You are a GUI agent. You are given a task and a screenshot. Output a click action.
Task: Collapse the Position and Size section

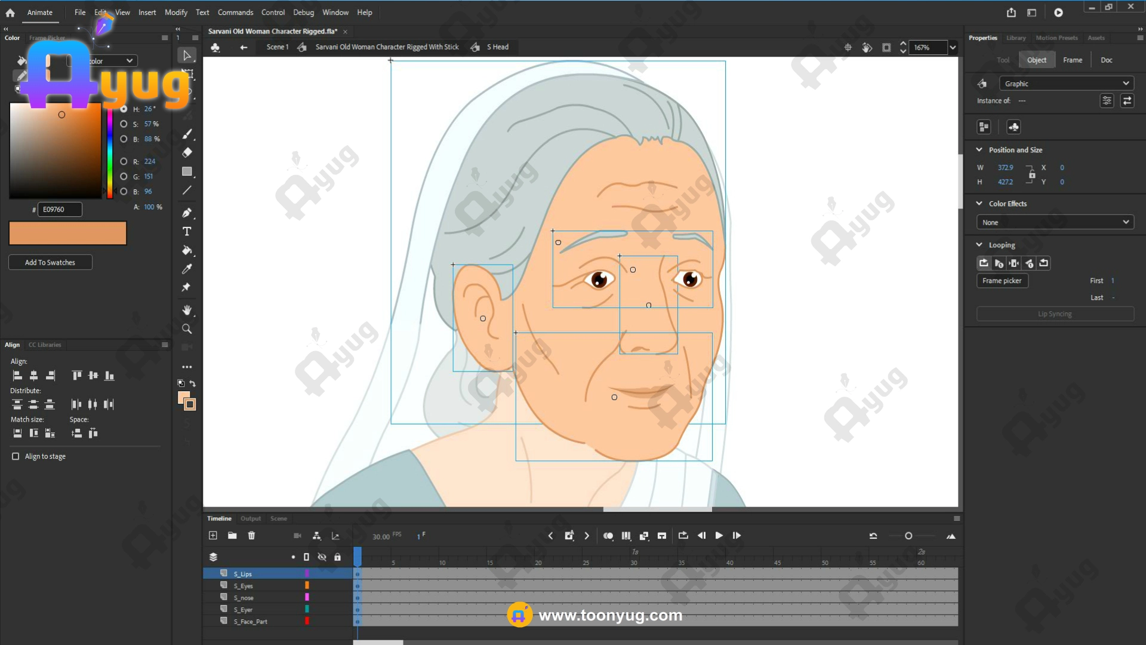979,150
